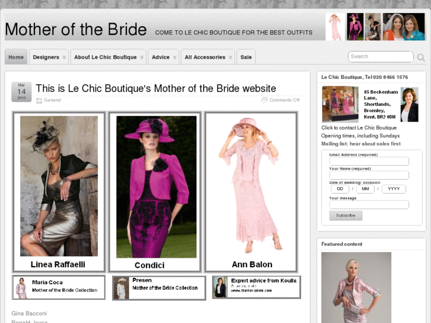Click the Comments Off text
This screenshot has height=323, width=431.
285,100
